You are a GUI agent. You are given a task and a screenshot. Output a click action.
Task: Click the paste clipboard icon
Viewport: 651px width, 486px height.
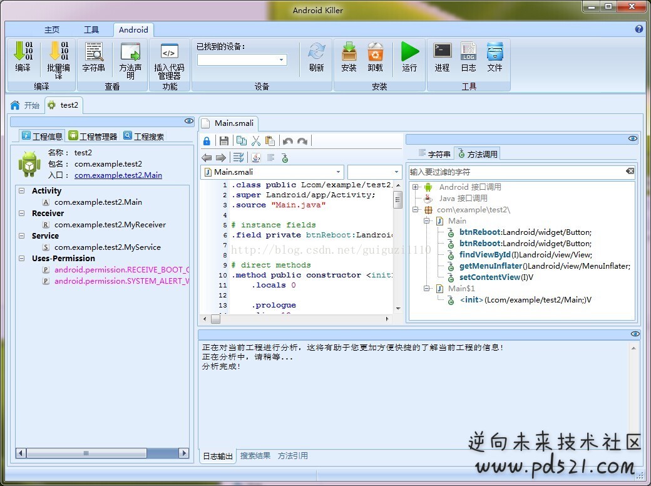270,142
